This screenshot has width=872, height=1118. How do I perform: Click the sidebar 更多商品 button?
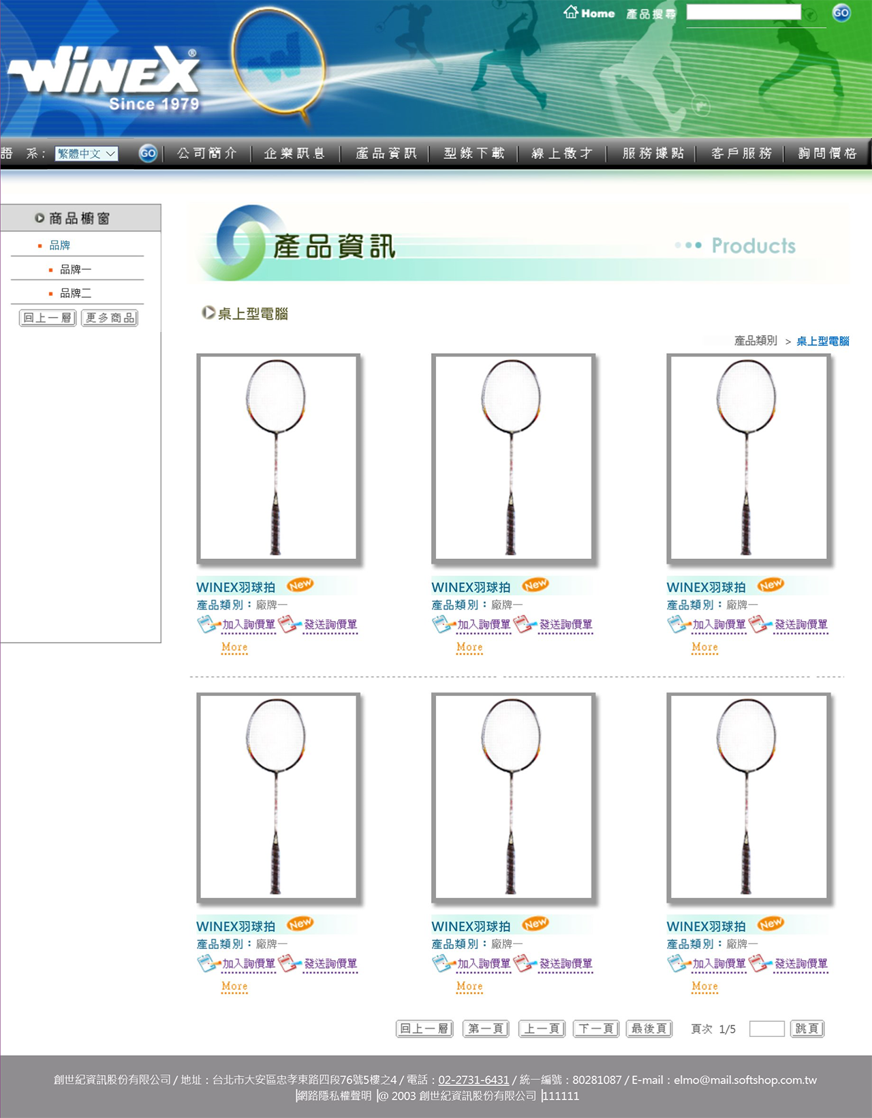[x=110, y=318]
